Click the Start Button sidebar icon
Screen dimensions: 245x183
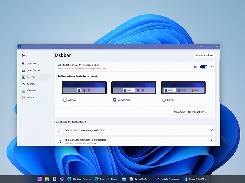coord(23,70)
